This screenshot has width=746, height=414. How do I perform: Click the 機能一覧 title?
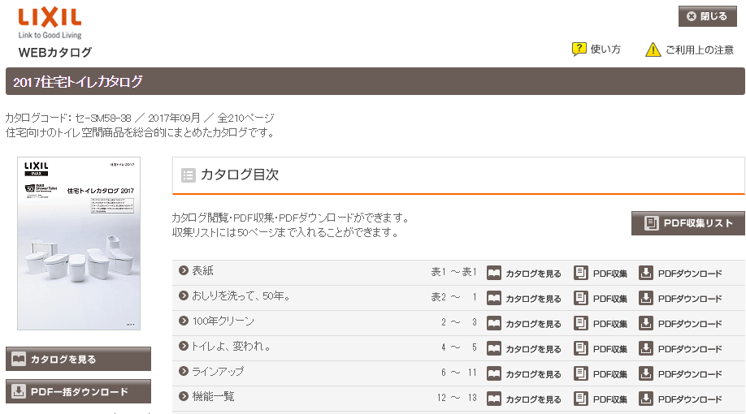pos(213,396)
